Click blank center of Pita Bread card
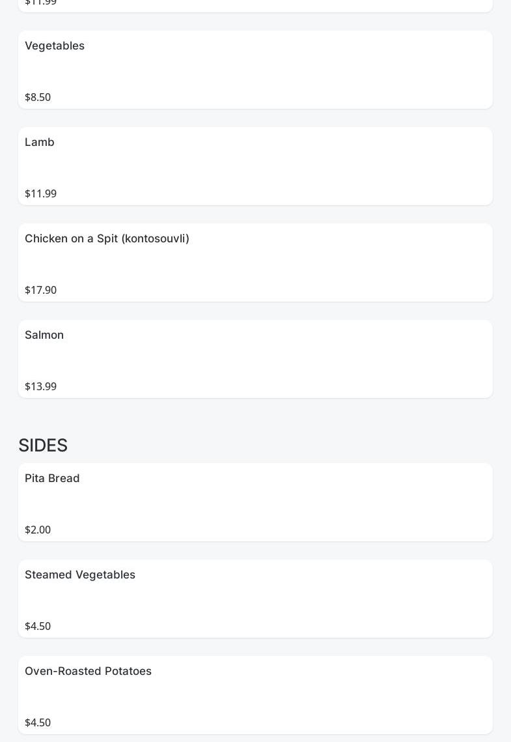The width and height of the screenshot is (511, 742). (x=255, y=503)
